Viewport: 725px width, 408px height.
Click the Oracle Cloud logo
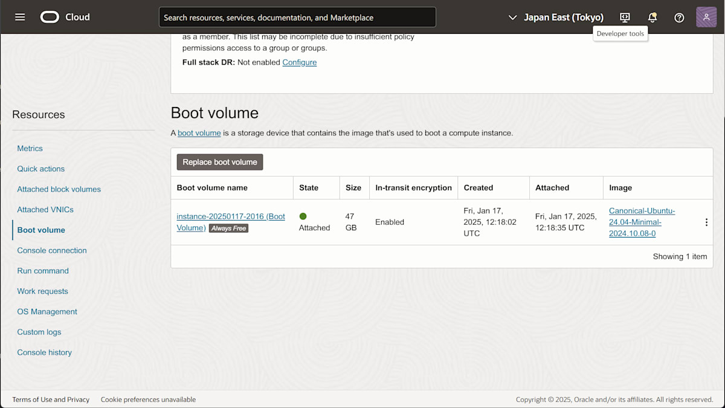tap(65, 17)
